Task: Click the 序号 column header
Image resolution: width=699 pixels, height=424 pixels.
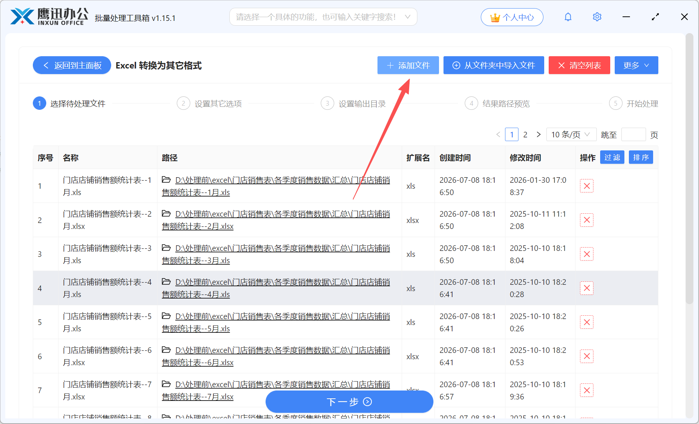Action: coord(45,158)
